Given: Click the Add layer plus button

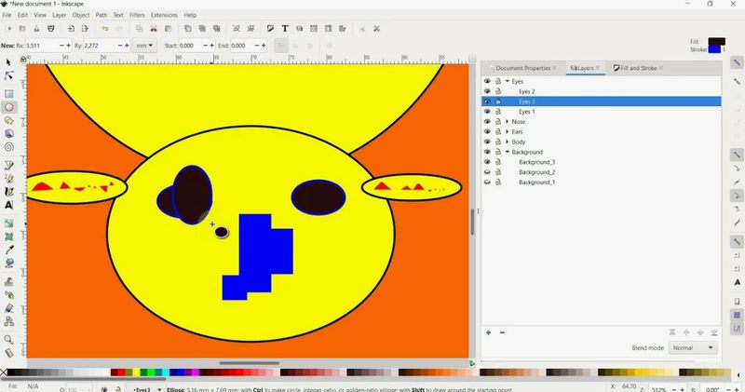Looking at the screenshot, I should click(x=488, y=332).
